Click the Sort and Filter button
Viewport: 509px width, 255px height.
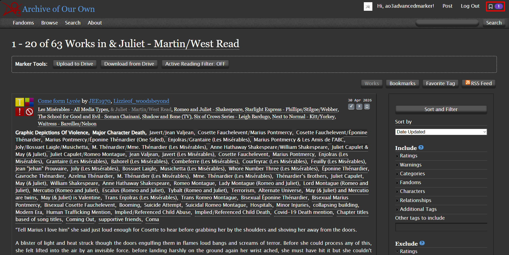point(441,109)
